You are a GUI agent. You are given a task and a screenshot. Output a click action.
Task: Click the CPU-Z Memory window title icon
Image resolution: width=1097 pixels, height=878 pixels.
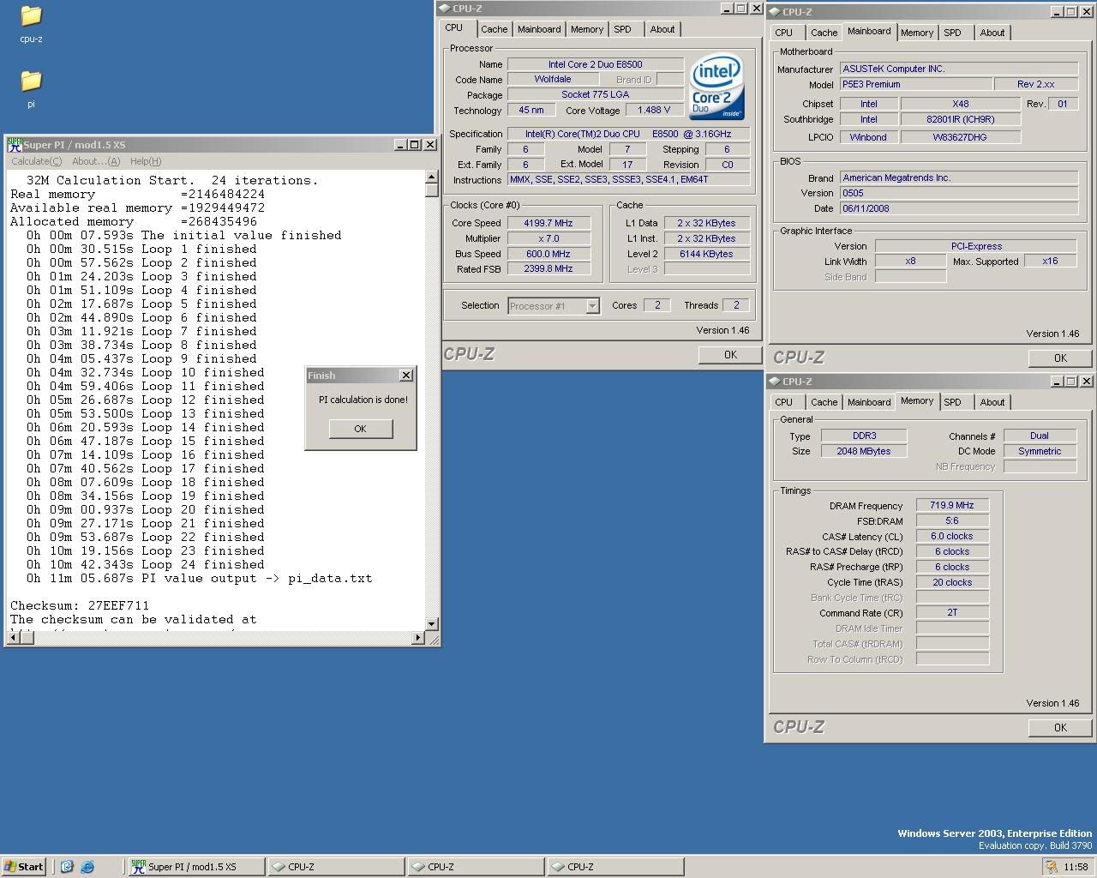click(x=775, y=382)
